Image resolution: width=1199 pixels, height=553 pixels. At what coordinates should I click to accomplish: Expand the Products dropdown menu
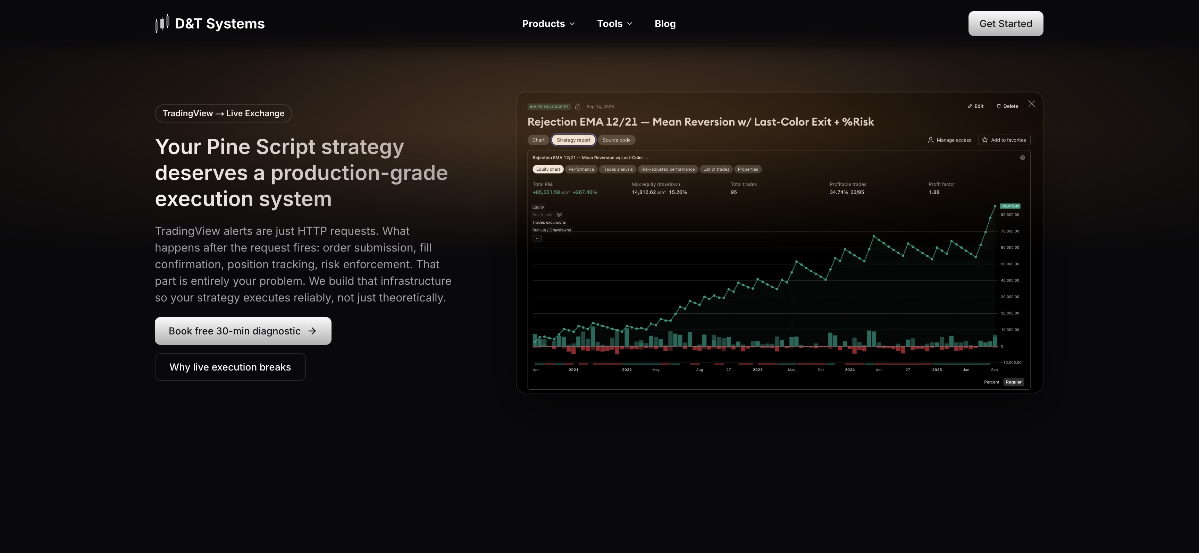tap(549, 24)
